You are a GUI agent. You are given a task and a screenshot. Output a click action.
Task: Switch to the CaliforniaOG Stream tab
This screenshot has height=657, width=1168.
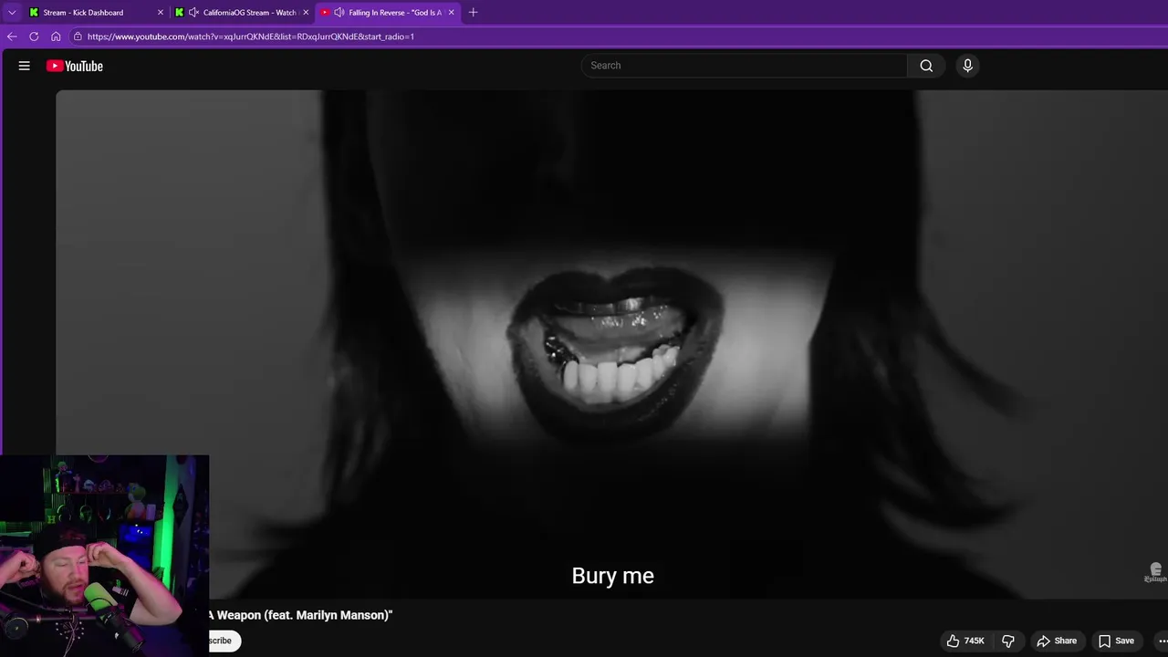[244, 13]
